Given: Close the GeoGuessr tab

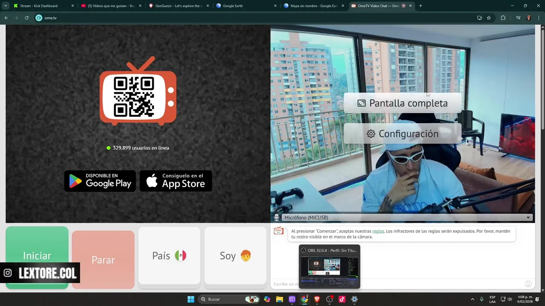Looking at the screenshot, I should tap(208, 6).
